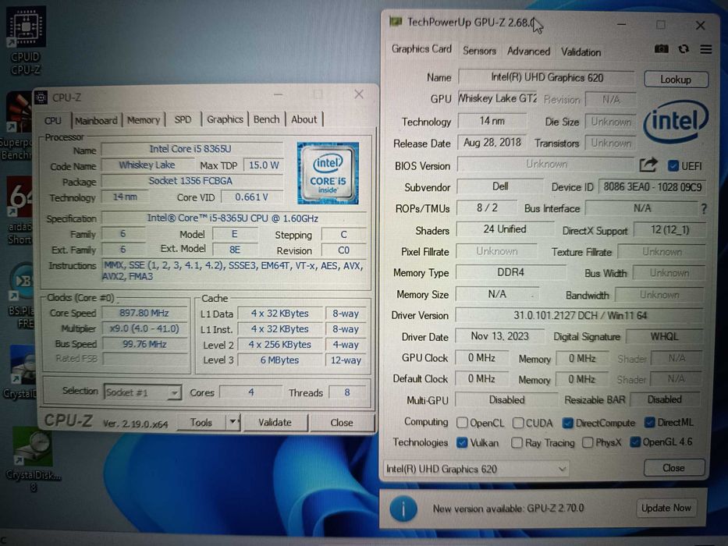This screenshot has width=728, height=546.
Task: Click the Whiskey Lake GT2 GPU field
Action: tap(497, 98)
